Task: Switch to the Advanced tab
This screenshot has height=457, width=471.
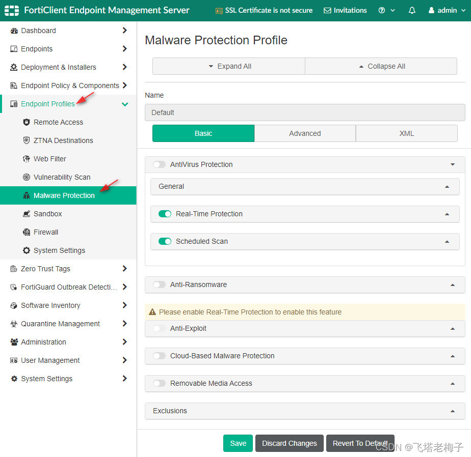Action: [x=305, y=133]
